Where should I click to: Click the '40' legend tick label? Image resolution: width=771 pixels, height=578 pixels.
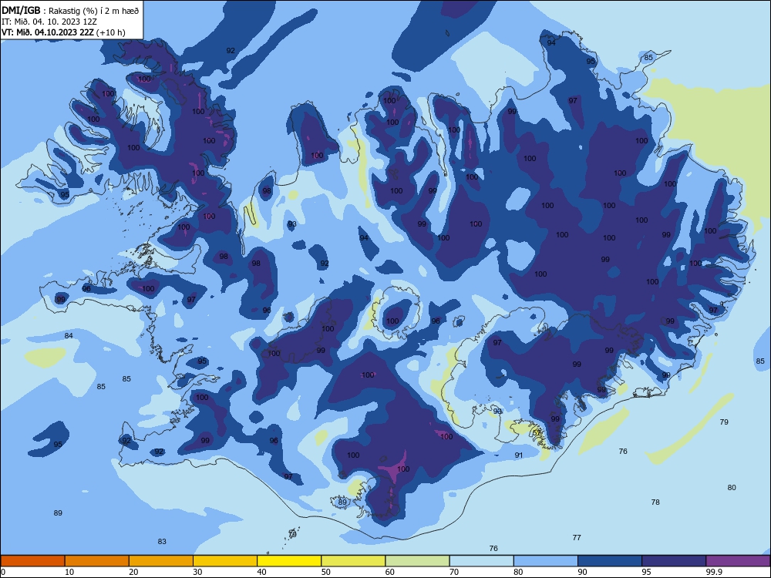[261, 572]
